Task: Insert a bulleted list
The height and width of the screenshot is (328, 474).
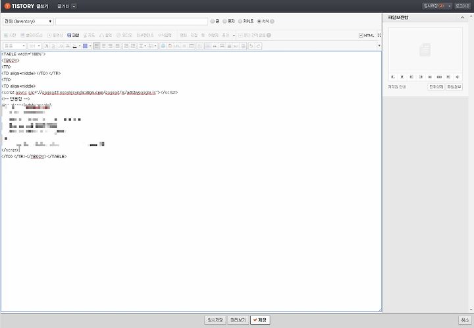Action: (x=133, y=46)
